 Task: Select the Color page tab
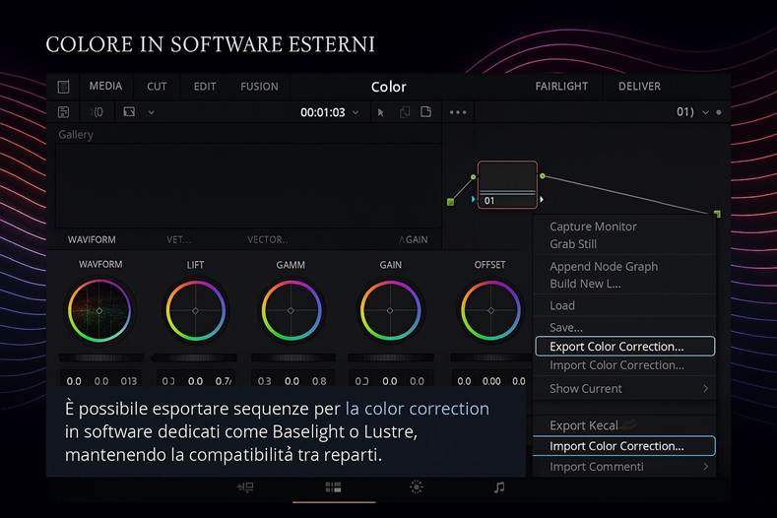[x=388, y=87]
